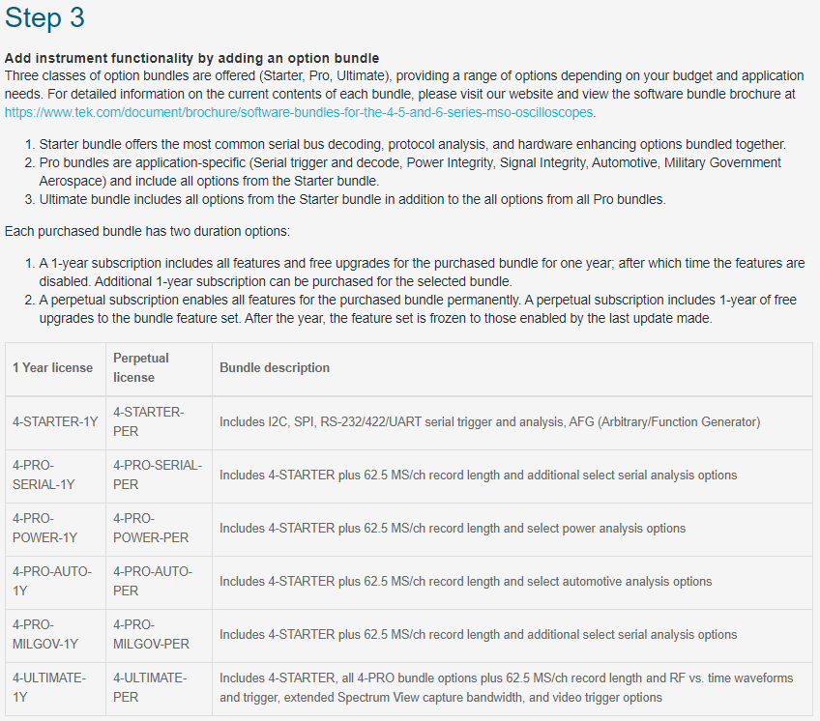
Task: Click the 'Pro bundles are application-specific' list item
Action: pos(410,172)
